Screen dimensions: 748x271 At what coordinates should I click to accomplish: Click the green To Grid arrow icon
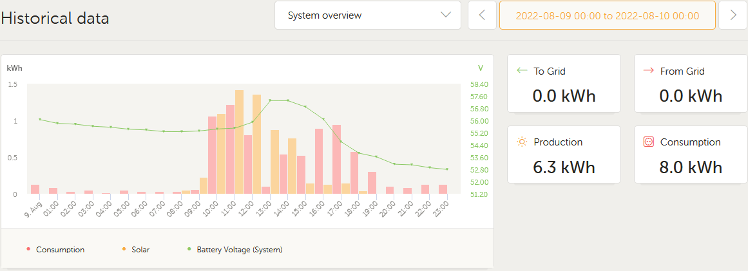(x=523, y=71)
